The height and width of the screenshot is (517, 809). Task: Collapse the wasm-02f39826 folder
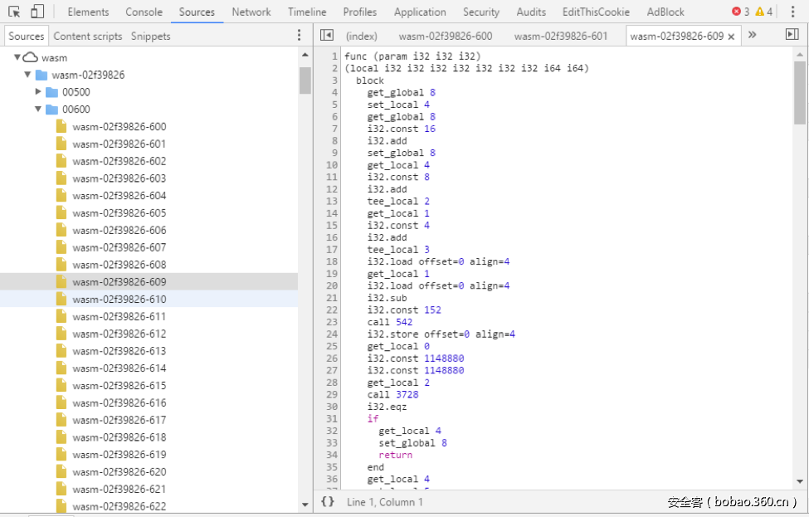coord(27,74)
